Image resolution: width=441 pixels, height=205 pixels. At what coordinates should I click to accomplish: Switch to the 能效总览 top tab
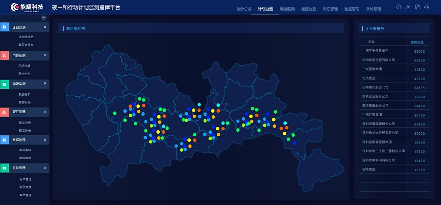click(243, 9)
